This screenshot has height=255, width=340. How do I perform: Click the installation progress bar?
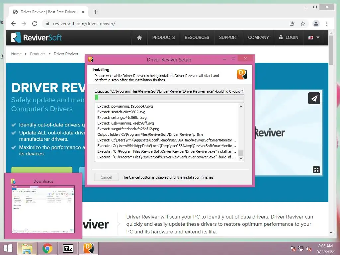(170, 97)
